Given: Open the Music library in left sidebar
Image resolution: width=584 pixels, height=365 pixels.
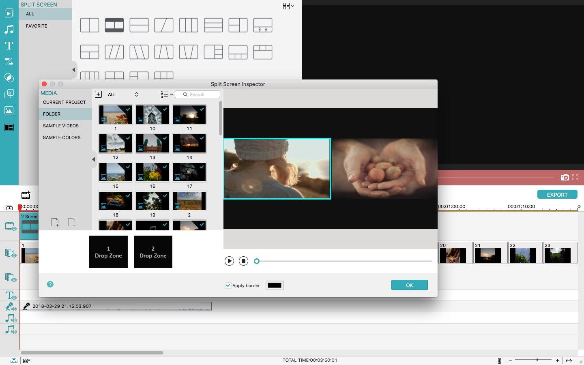Looking at the screenshot, I should coord(9,29).
